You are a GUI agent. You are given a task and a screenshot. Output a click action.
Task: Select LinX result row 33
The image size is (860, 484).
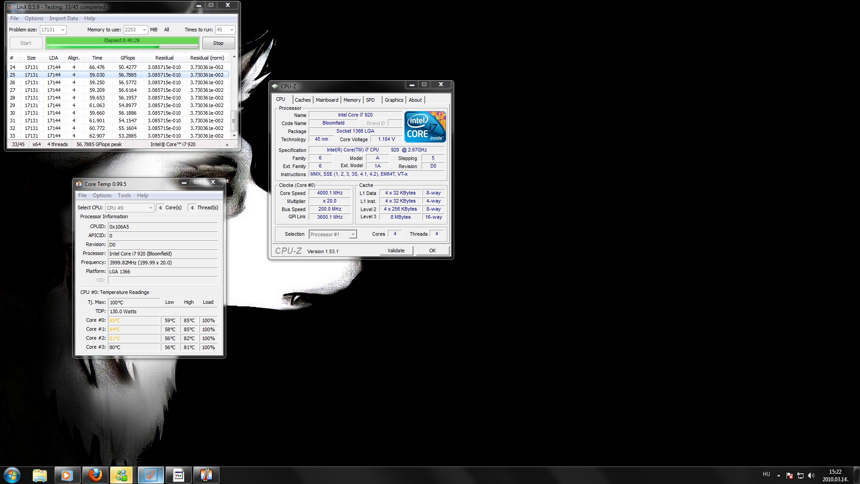[x=118, y=136]
